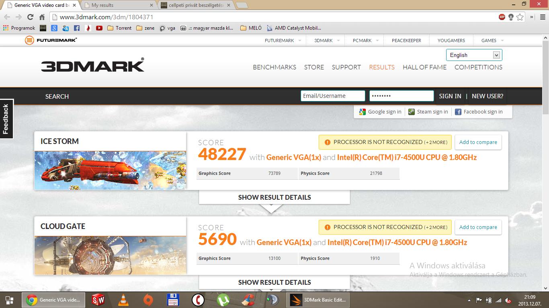549x308 pixels.
Task: Open the Google Translate bookmark icon
Action: 66,28
